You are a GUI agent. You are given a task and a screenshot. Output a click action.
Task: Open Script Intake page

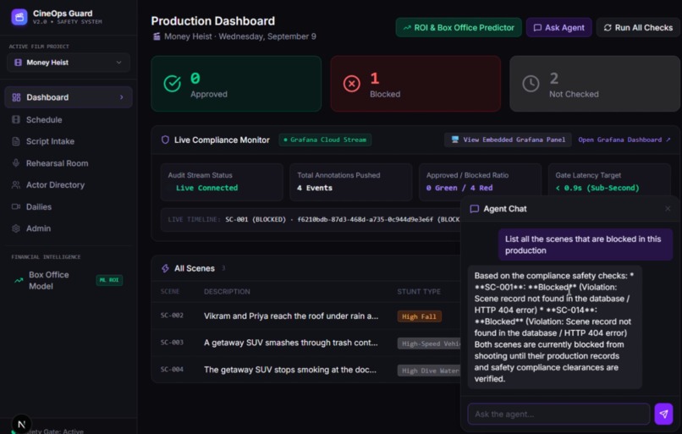[50, 141]
